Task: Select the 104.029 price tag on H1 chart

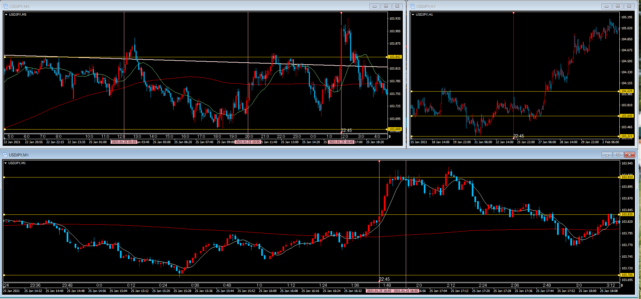Action: click(627, 91)
